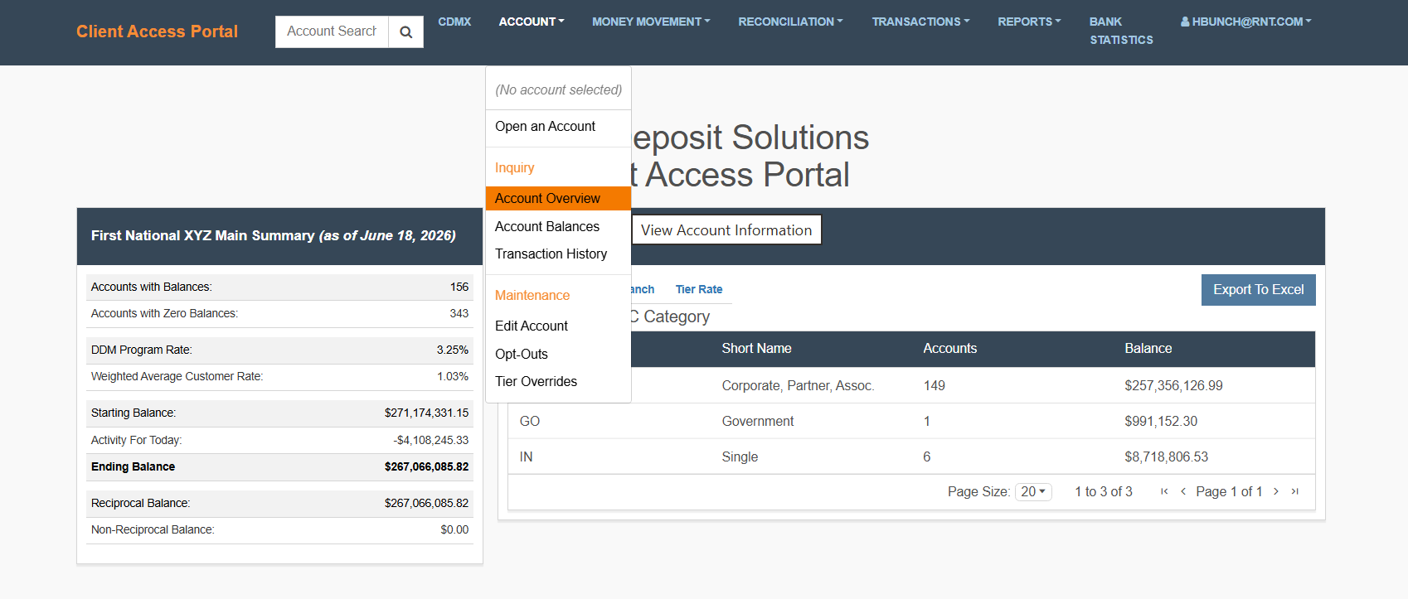
Task: Choose Account Balances from the menu
Action: (x=558, y=226)
